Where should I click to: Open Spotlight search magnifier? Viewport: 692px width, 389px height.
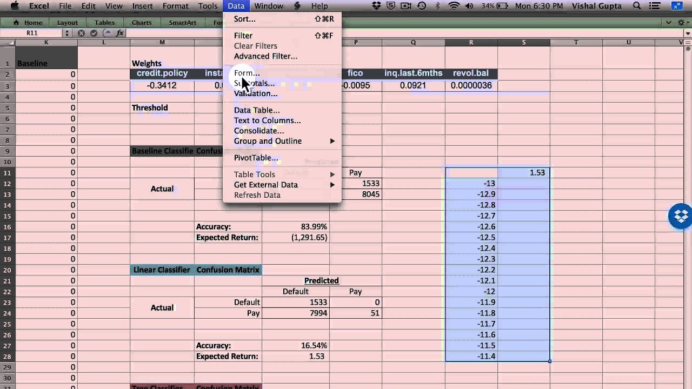coord(637,6)
